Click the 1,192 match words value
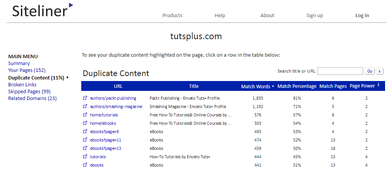The image size is (390, 170). 258,107
